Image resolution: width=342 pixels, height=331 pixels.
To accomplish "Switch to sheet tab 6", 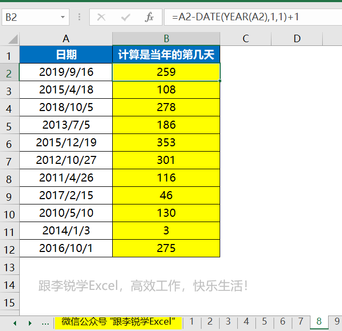I will (x=283, y=321).
